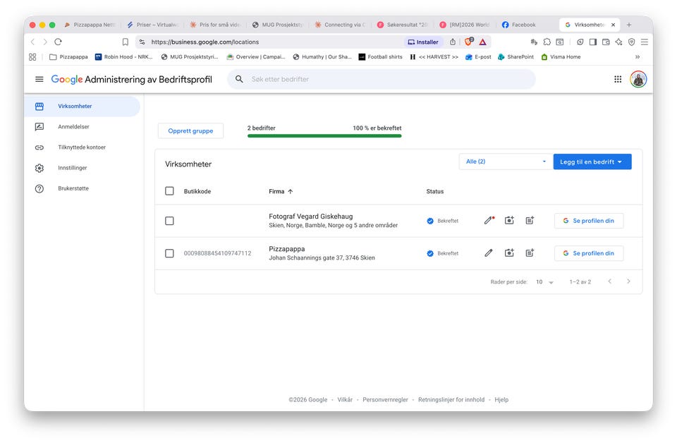Toggle the browser sidebar panel
Viewport: 677px width, 443px height.
coord(593,42)
